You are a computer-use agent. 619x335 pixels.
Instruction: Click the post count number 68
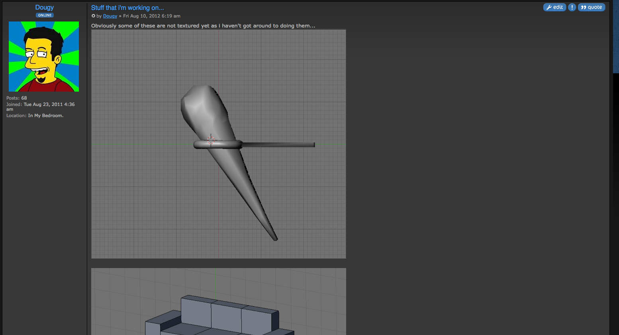pos(24,98)
